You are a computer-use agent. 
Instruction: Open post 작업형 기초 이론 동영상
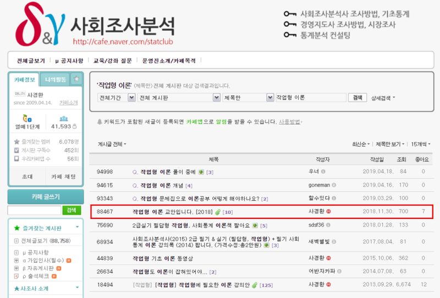(x=163, y=258)
